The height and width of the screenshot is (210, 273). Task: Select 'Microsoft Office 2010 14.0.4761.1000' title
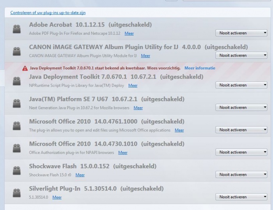[83, 122]
